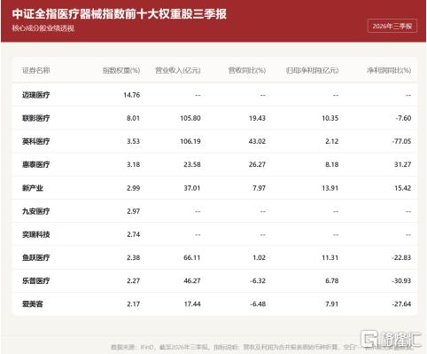Click 新产业 revenue value 37.01
This screenshot has width=427, height=354.
(192, 188)
